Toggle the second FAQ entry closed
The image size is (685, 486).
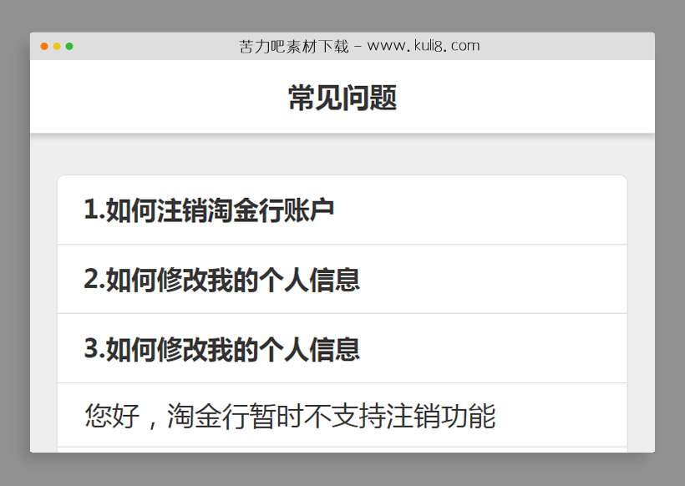(221, 279)
